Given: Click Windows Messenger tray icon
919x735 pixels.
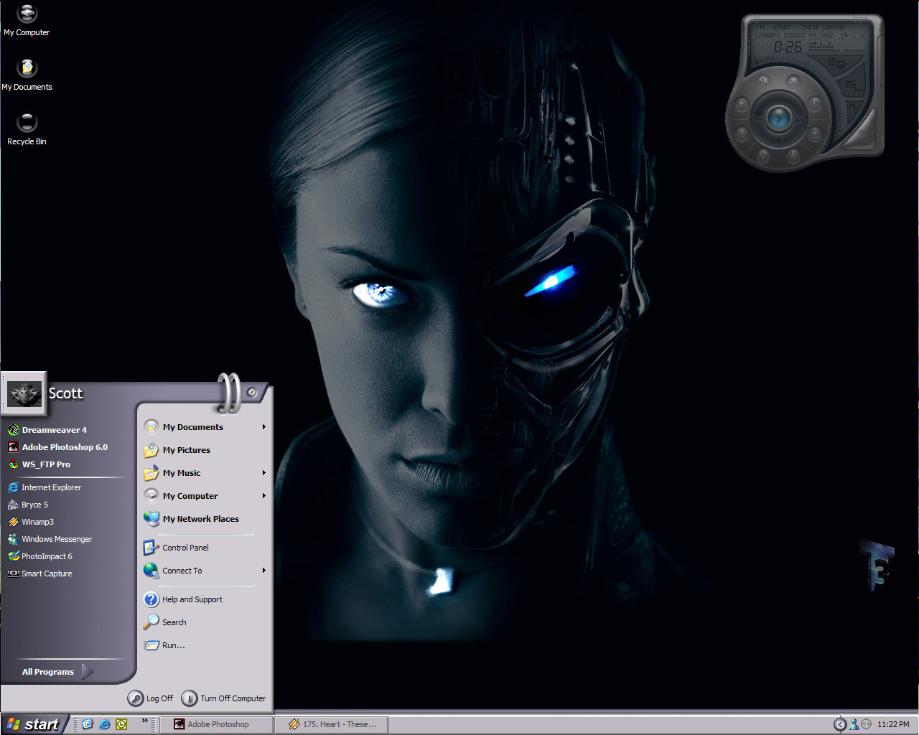Looking at the screenshot, I should pos(854,724).
